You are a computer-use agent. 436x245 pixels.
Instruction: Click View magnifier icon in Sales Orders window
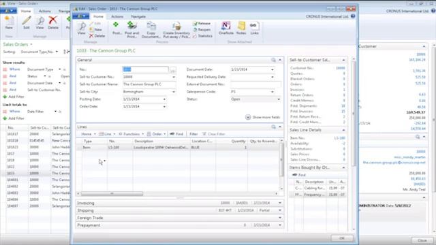(x=40, y=22)
